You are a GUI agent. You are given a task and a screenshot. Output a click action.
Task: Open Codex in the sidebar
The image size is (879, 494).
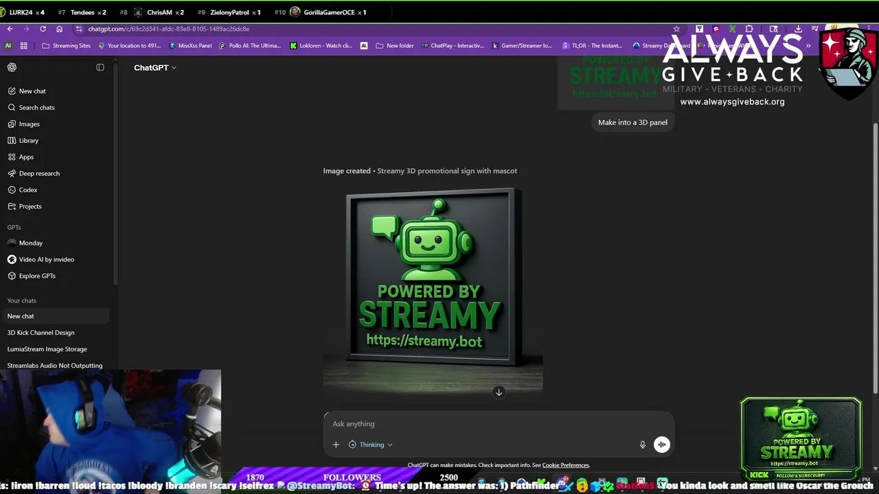point(55,190)
